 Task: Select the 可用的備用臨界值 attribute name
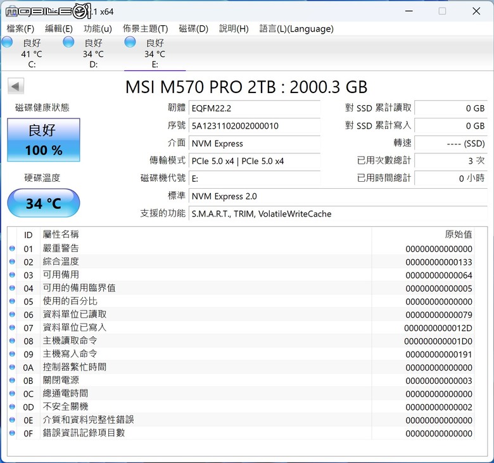click(79, 288)
